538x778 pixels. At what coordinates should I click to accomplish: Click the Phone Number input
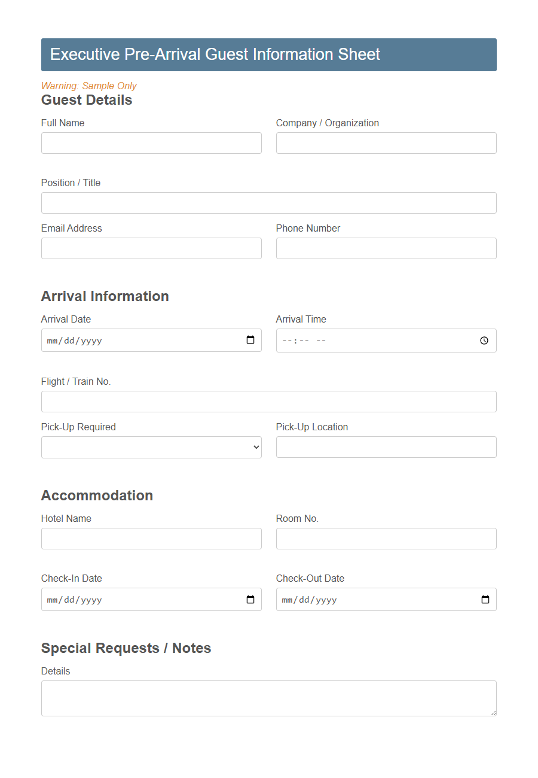[x=386, y=248]
